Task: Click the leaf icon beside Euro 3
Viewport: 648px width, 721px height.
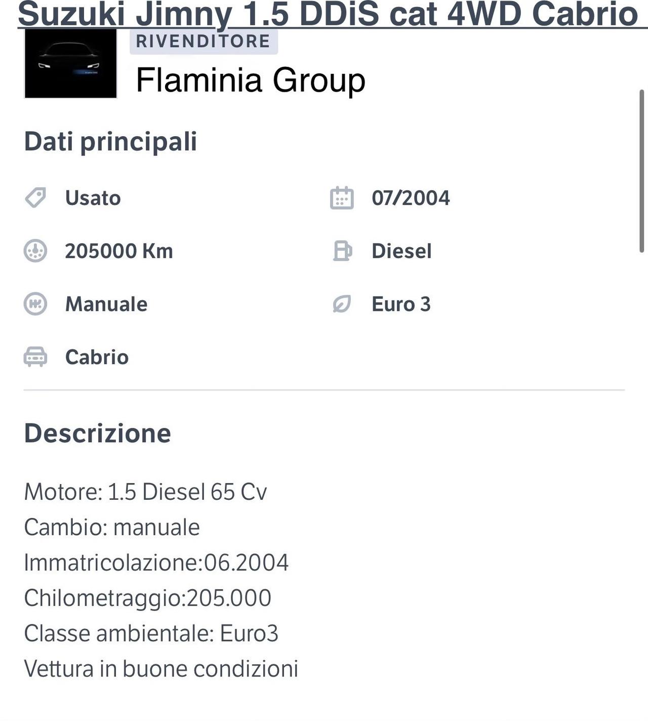Action: tap(342, 304)
